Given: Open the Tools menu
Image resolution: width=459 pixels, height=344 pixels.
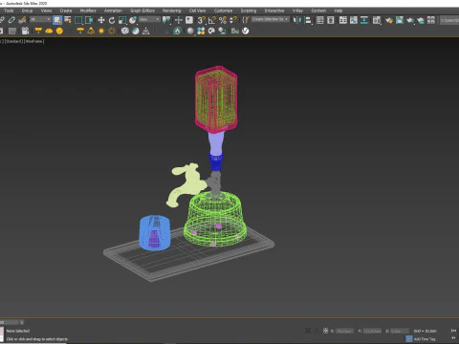Looking at the screenshot, I should (x=9, y=11).
